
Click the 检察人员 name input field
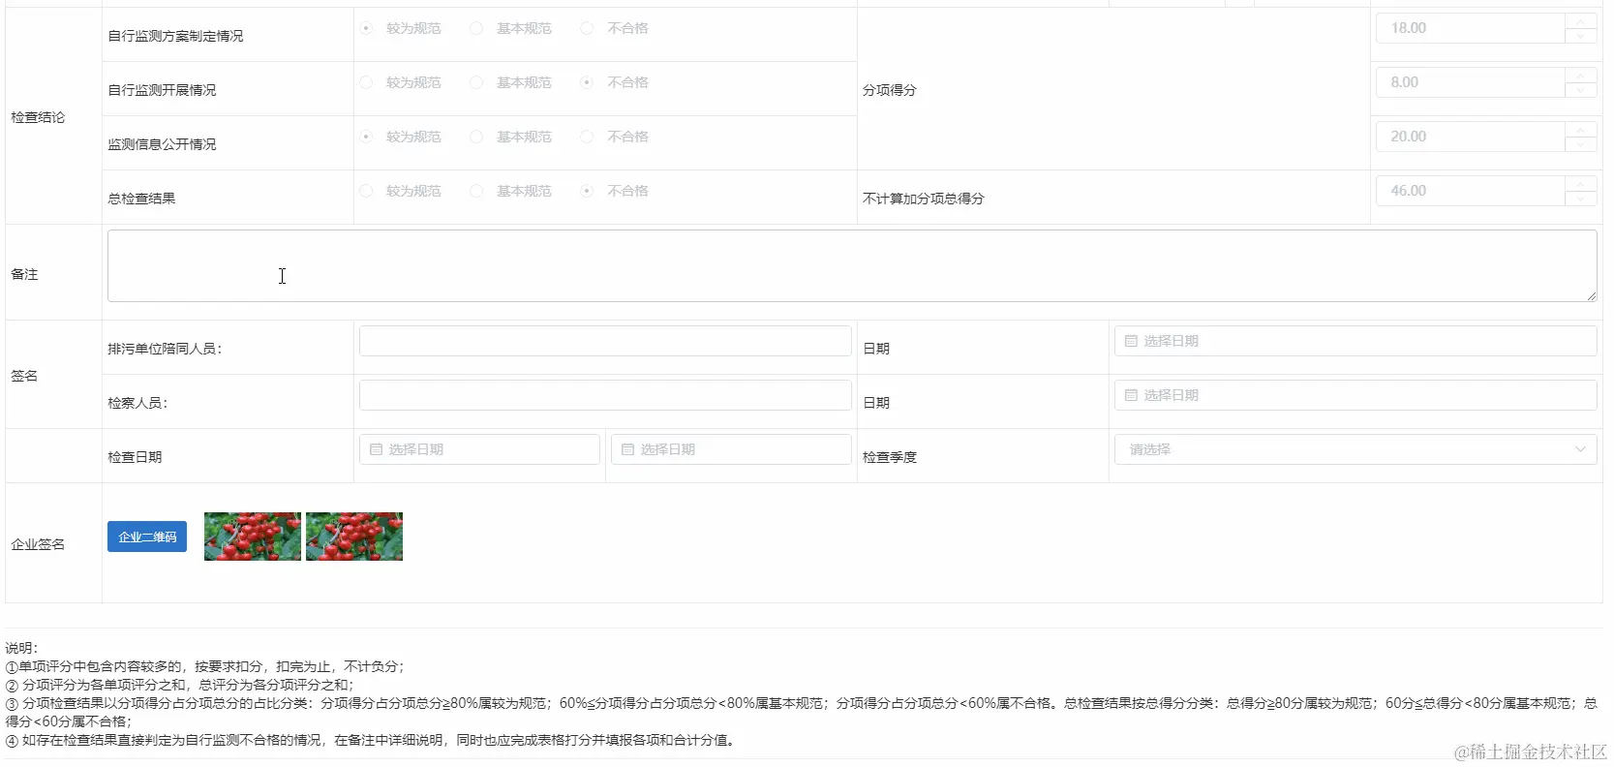click(x=605, y=395)
